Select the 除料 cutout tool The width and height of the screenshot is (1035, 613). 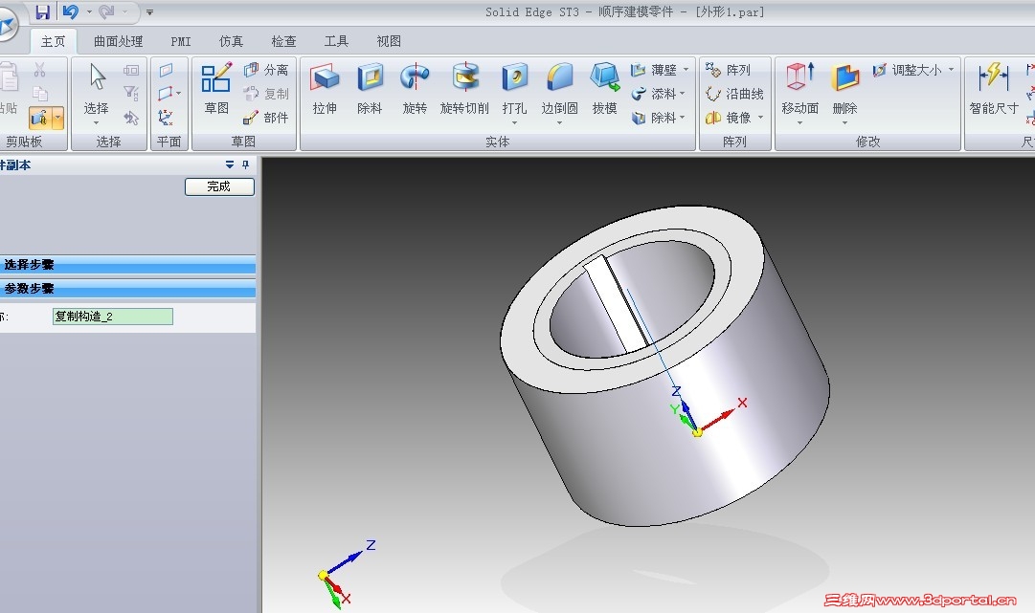coord(370,89)
